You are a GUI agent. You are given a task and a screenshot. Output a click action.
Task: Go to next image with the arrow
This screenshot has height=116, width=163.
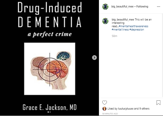[94, 57]
